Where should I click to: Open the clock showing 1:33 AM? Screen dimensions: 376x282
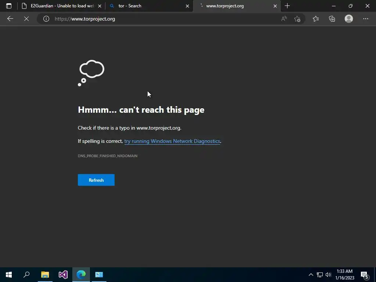pyautogui.click(x=344, y=275)
